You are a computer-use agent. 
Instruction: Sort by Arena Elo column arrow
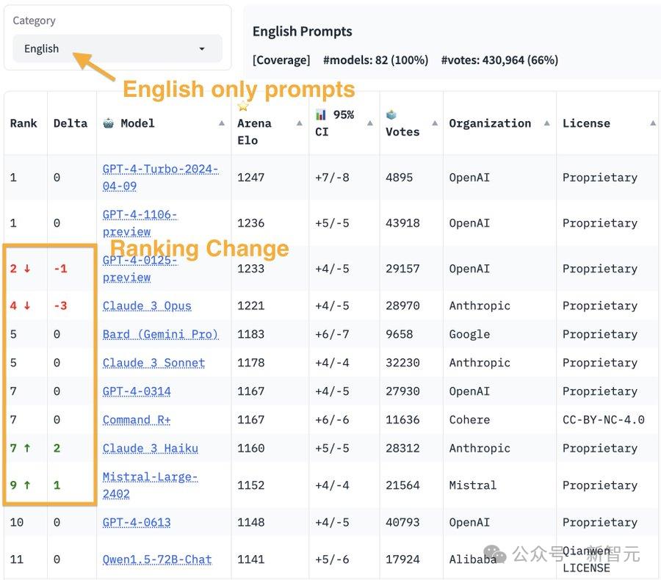[x=300, y=123]
